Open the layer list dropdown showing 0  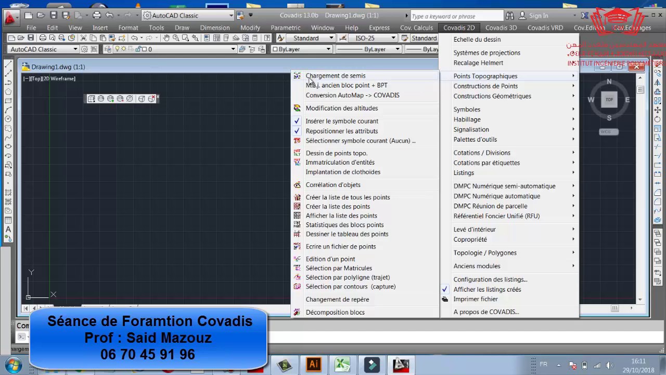coord(234,49)
